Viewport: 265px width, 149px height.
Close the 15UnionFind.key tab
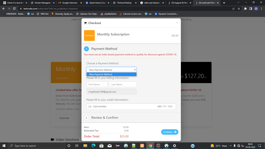[136, 3]
